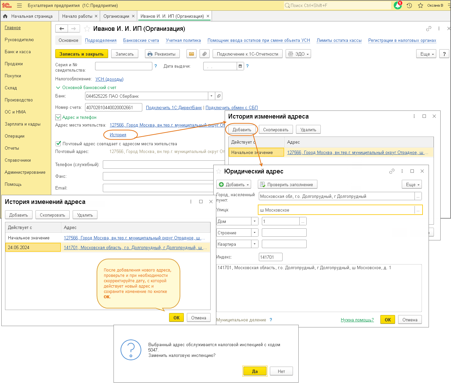Open history clock icon in title bar
451x383 pixels.
(409, 5)
